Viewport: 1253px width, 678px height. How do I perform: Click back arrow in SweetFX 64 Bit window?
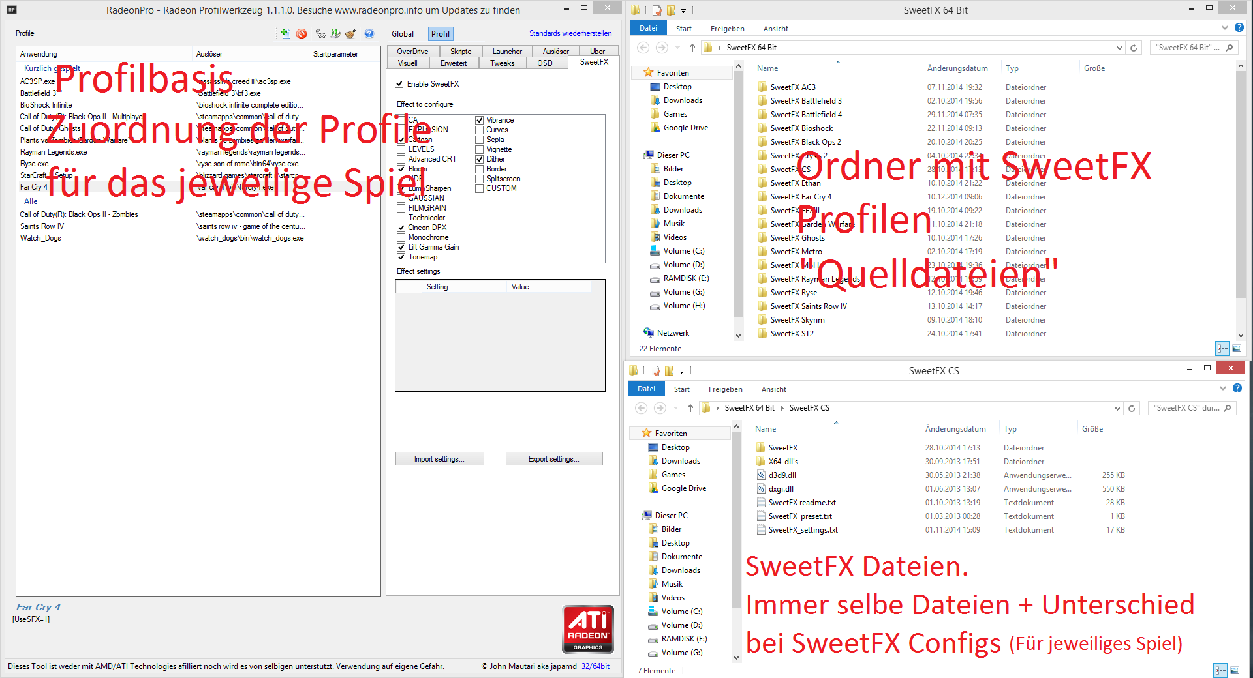[x=643, y=48]
